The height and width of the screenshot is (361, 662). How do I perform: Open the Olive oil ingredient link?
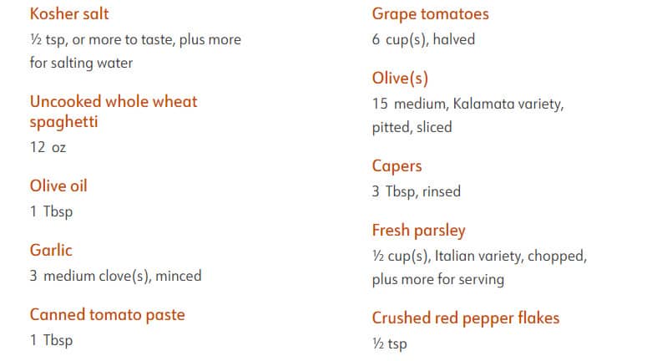click(x=58, y=186)
